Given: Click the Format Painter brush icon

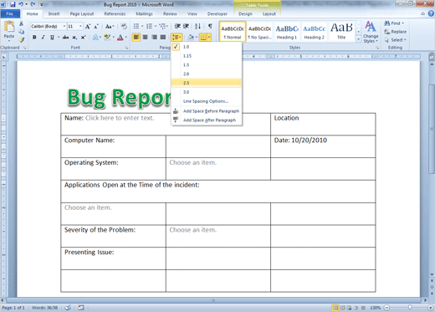Looking at the screenshot, I should pyautogui.click(x=22, y=40).
